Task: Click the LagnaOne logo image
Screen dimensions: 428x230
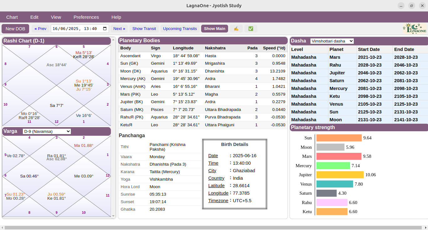Action: pyautogui.click(x=415, y=28)
